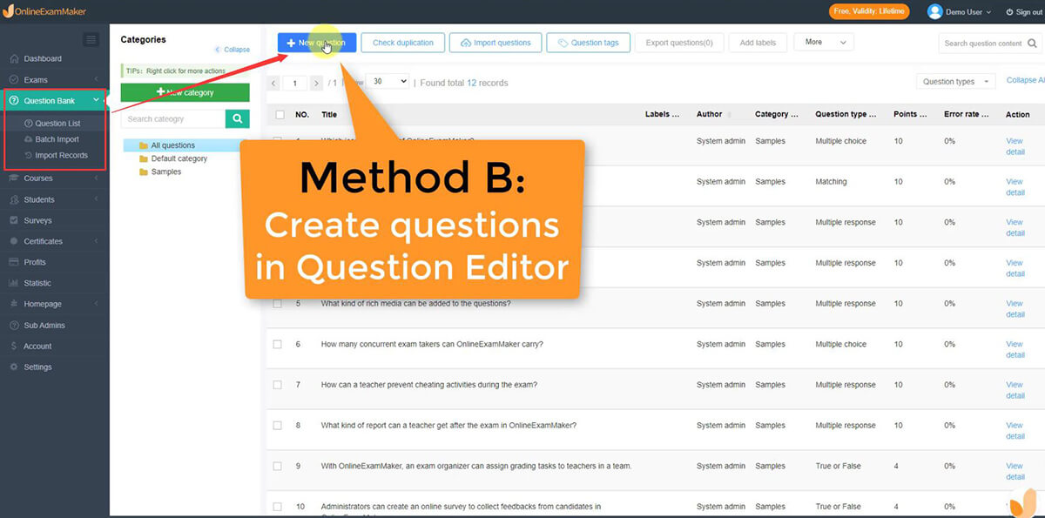
Task: Click the Profits card icon in sidebar
Action: tap(14, 262)
